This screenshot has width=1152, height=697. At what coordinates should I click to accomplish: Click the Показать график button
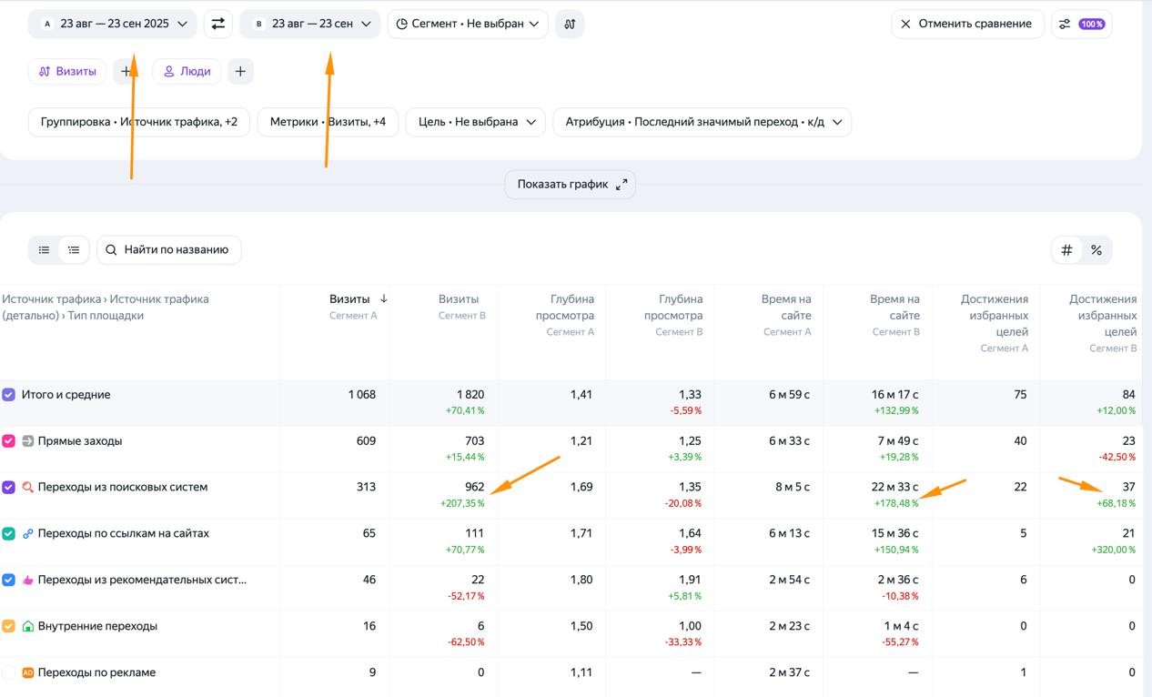pyautogui.click(x=571, y=184)
